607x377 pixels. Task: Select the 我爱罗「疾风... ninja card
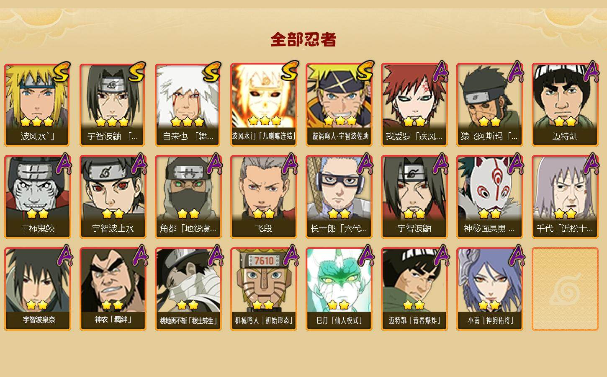click(414, 105)
